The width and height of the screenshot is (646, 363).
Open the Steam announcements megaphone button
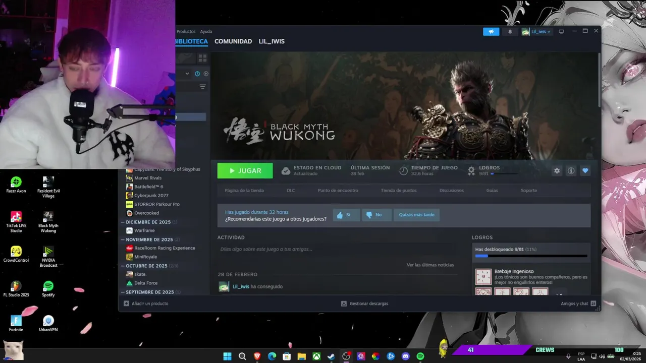491,31
